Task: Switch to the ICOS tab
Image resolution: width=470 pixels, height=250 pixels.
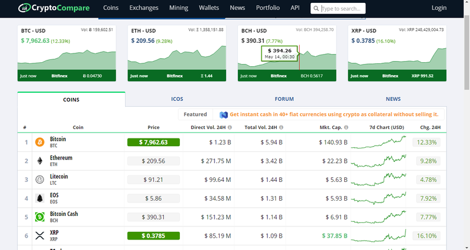Action: pyautogui.click(x=177, y=99)
